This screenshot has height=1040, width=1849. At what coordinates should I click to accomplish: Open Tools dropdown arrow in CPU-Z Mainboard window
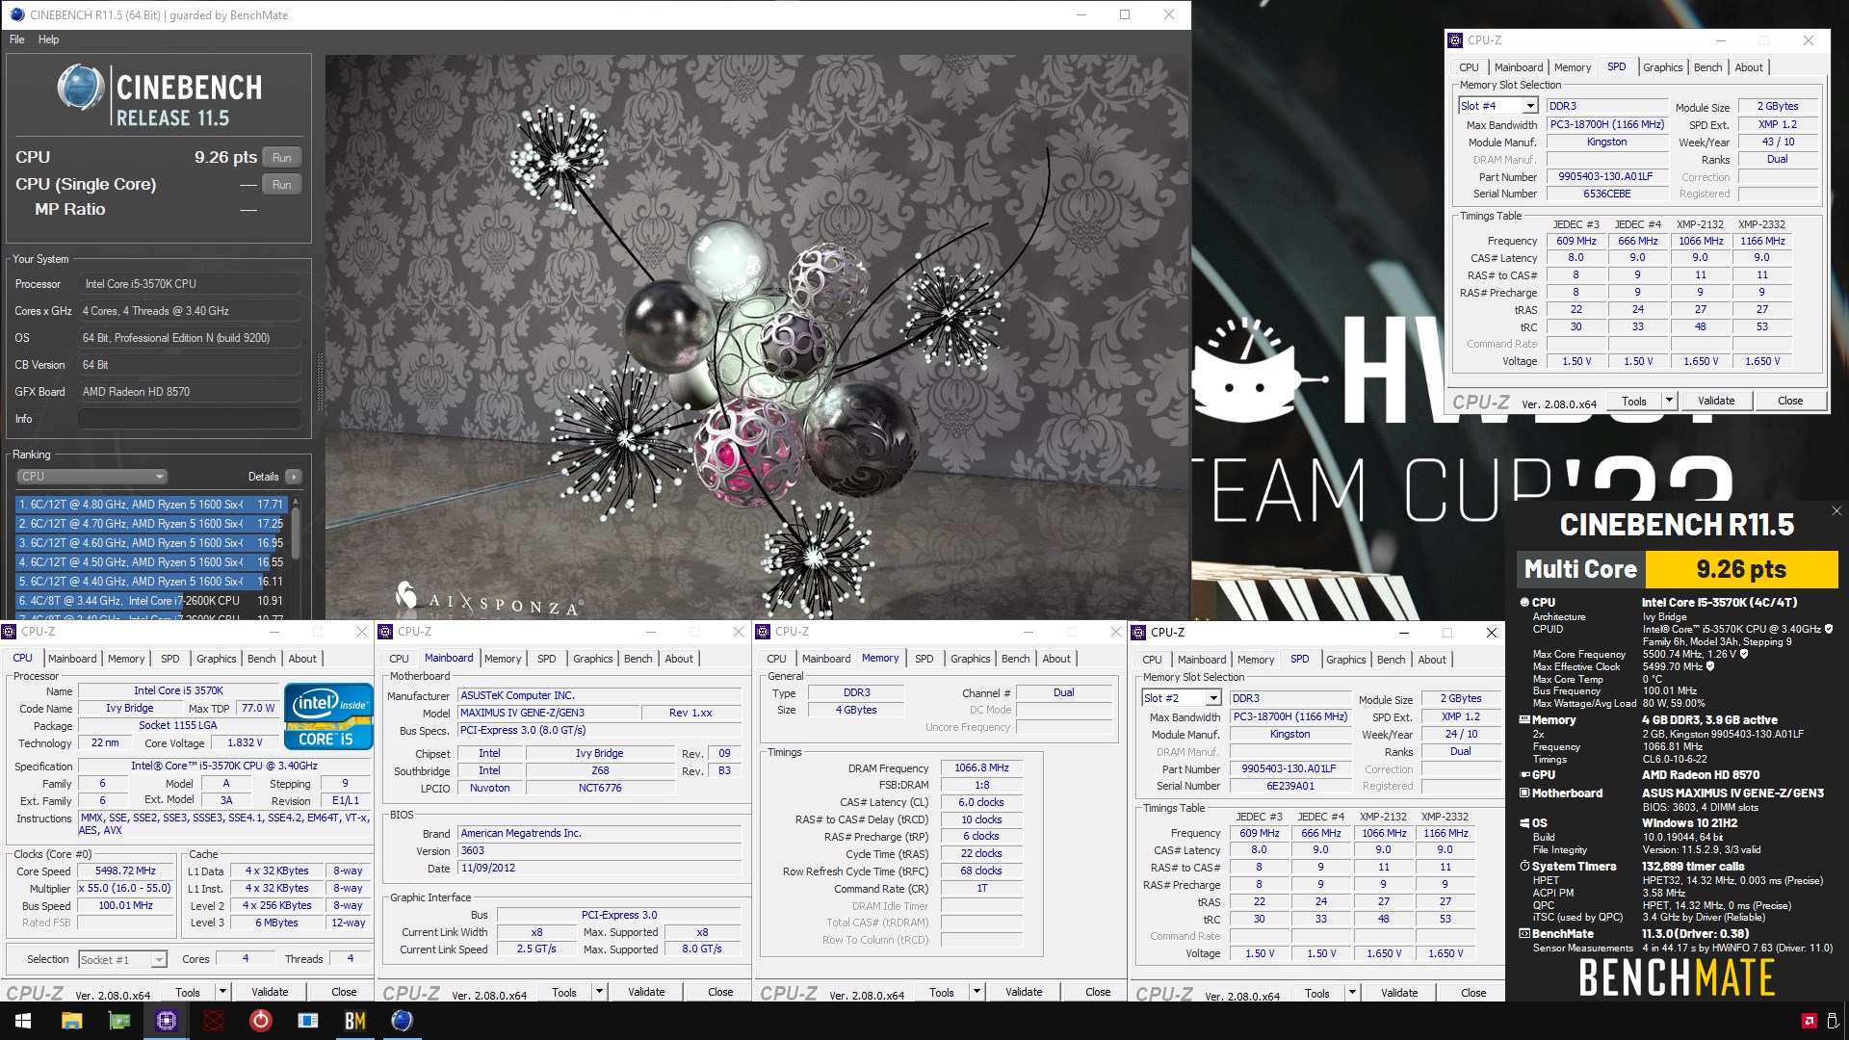[599, 992]
